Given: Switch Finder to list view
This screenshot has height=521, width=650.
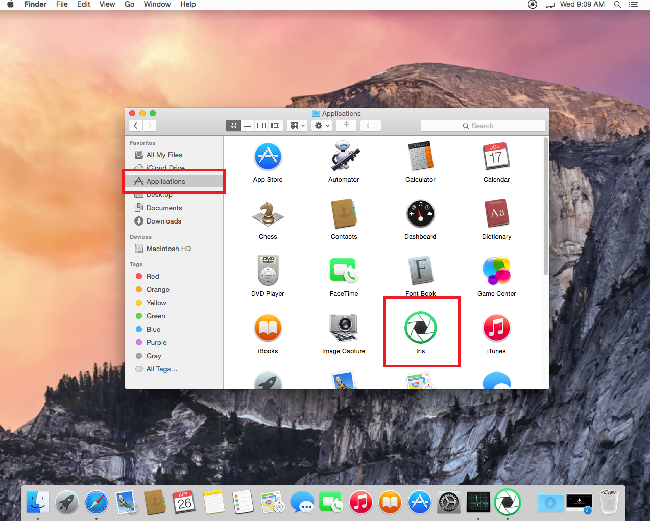Looking at the screenshot, I should coord(248,126).
